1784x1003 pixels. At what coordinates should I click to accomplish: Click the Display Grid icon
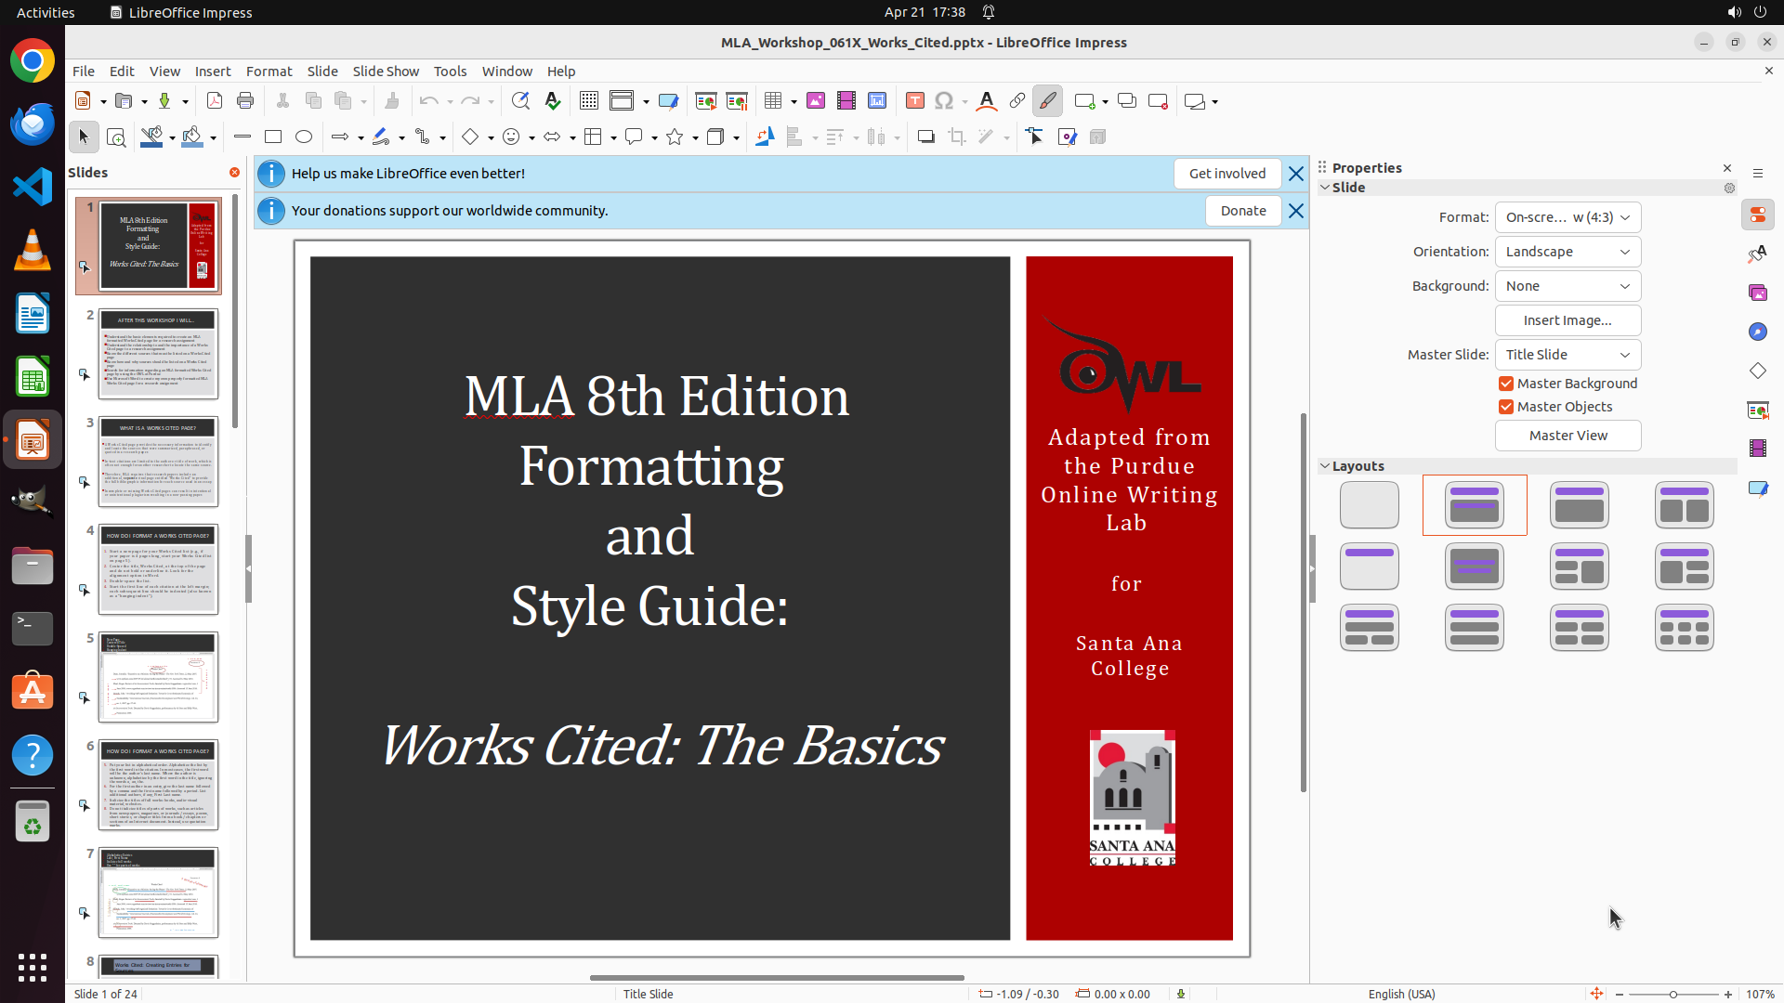pos(589,101)
